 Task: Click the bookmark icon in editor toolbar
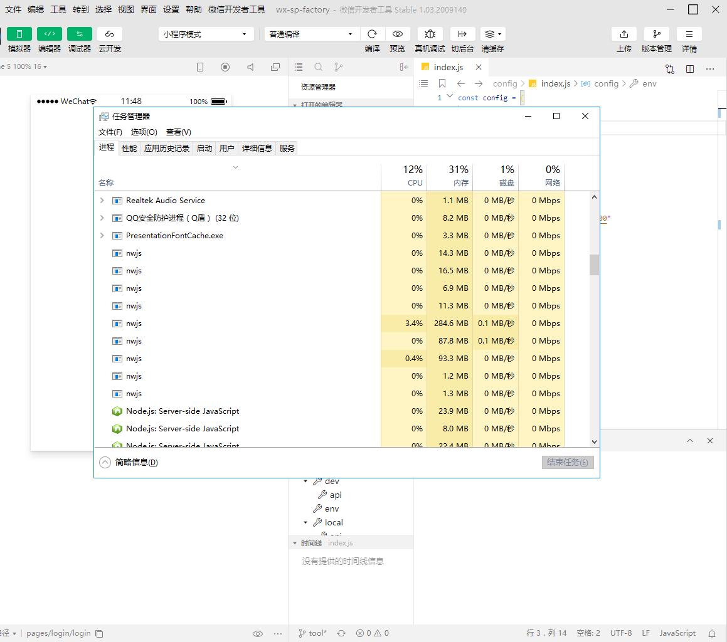pos(442,83)
